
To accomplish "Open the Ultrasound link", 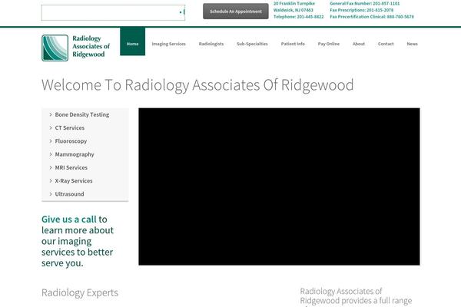I will (69, 194).
